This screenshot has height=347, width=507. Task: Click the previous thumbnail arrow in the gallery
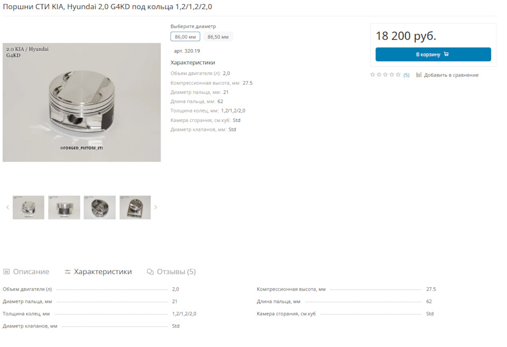click(x=7, y=207)
